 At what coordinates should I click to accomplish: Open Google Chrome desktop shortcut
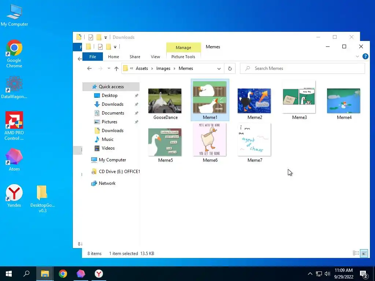click(14, 54)
